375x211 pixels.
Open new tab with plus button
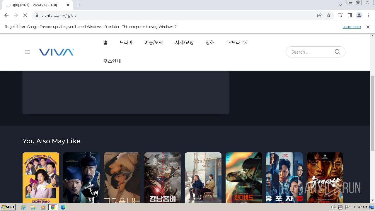tap(79, 5)
